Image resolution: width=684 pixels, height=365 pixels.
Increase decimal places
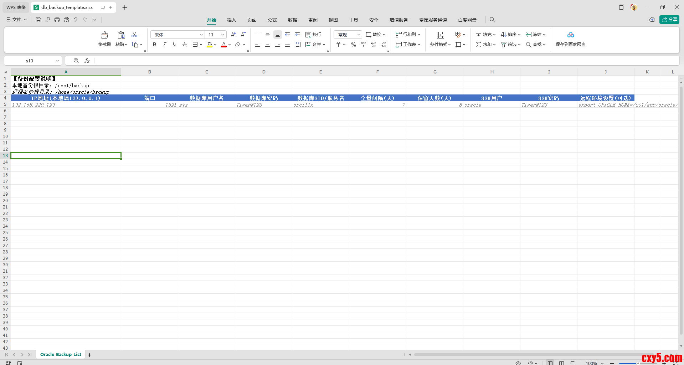pos(374,45)
